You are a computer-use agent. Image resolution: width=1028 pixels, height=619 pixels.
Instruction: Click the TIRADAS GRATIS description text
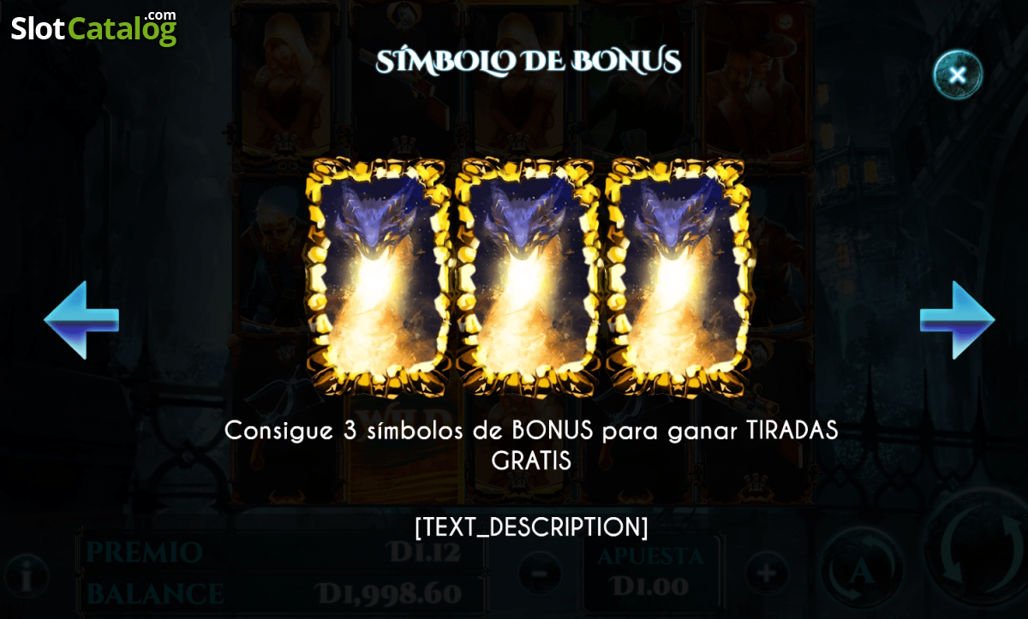point(531,445)
